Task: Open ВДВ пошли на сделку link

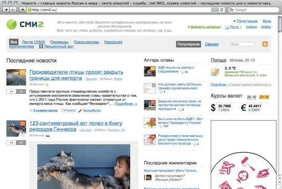Action: [176, 69]
